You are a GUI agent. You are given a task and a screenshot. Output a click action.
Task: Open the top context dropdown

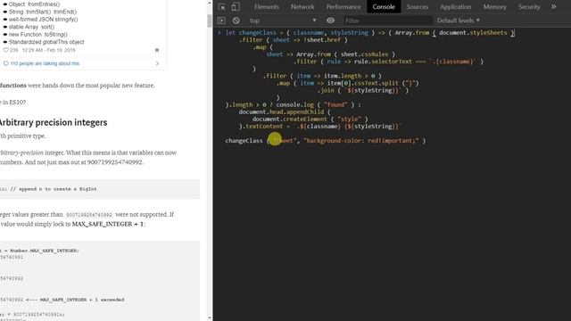pos(283,21)
